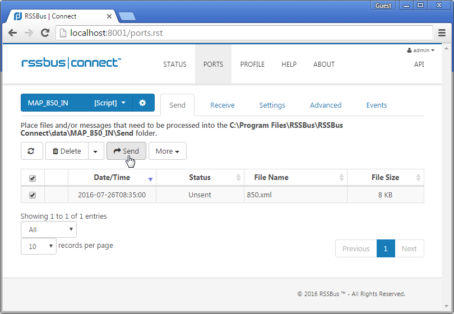Sort by the Date/Time column arrow
This screenshot has height=314, width=454.
(x=150, y=178)
